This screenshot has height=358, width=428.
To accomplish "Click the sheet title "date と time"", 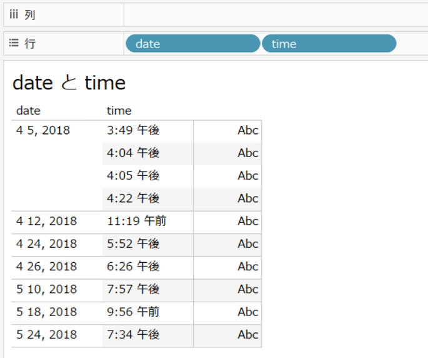I will 69,83.
